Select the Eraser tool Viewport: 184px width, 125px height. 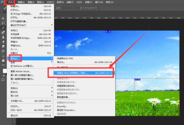point(3,42)
